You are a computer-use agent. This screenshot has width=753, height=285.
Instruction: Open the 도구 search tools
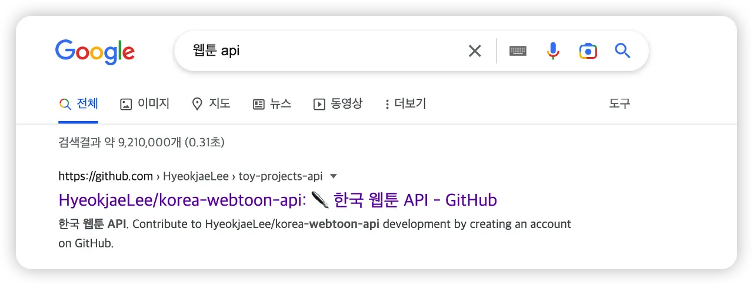point(619,104)
